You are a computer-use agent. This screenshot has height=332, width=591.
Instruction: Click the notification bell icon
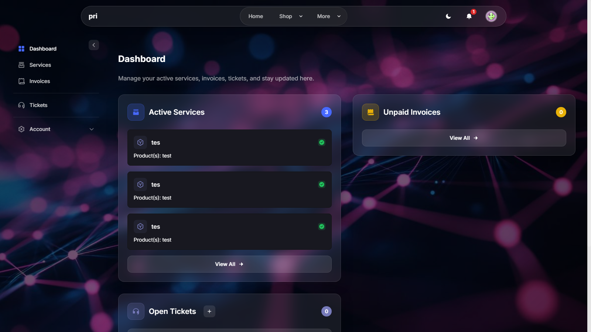[469, 16]
